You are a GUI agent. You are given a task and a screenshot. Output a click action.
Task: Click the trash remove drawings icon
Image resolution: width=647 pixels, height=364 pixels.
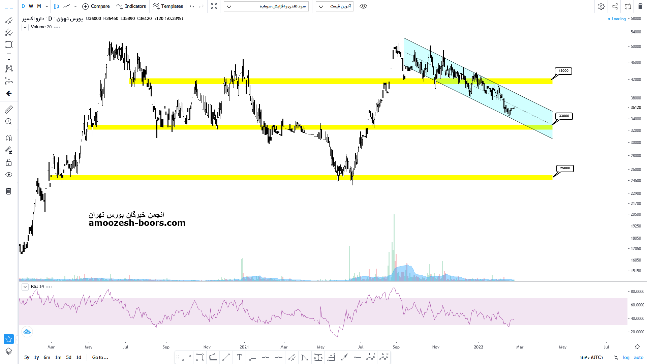coord(9,191)
